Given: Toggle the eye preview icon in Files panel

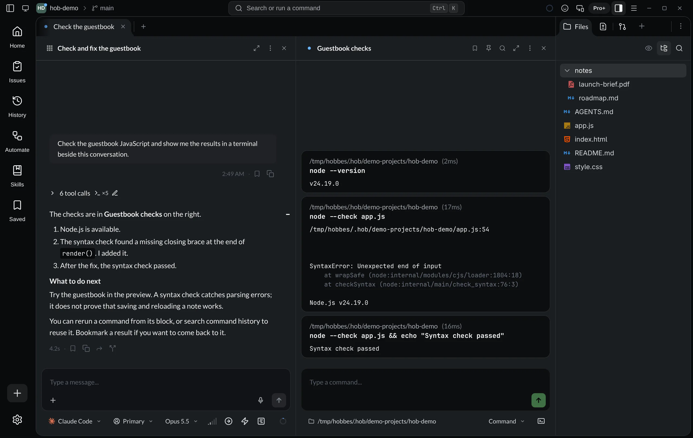Looking at the screenshot, I should 648,48.
